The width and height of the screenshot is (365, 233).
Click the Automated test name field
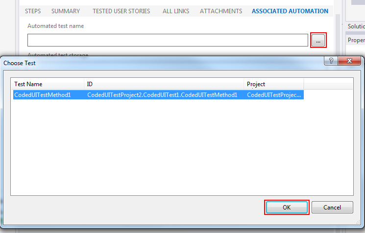(168, 40)
